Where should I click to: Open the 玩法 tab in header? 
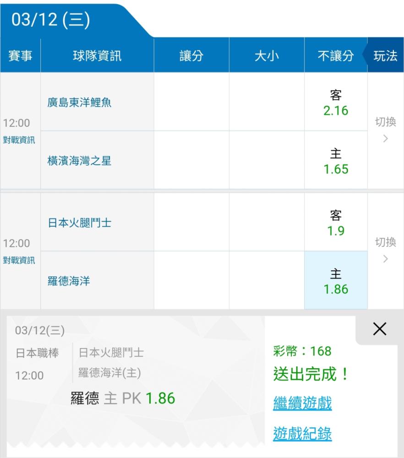tap(385, 55)
